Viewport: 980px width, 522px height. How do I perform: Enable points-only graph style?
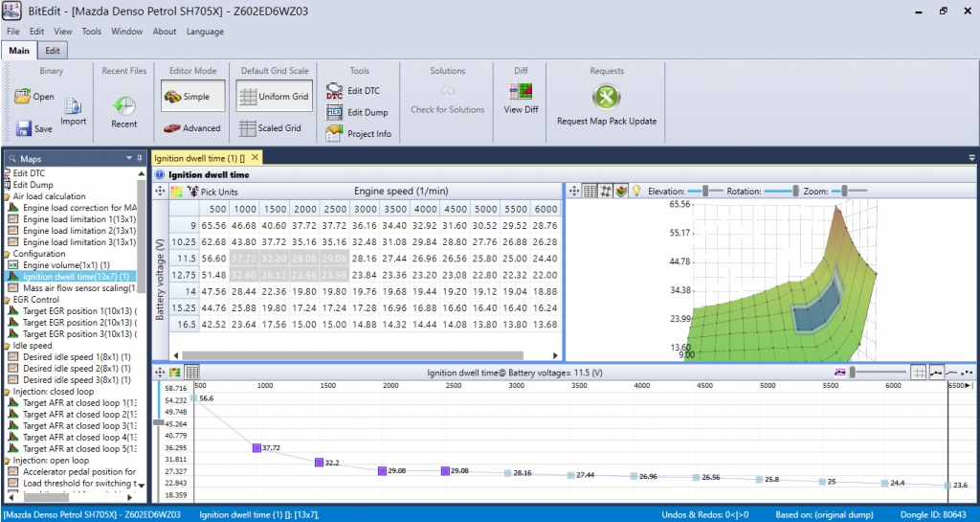pos(968,372)
